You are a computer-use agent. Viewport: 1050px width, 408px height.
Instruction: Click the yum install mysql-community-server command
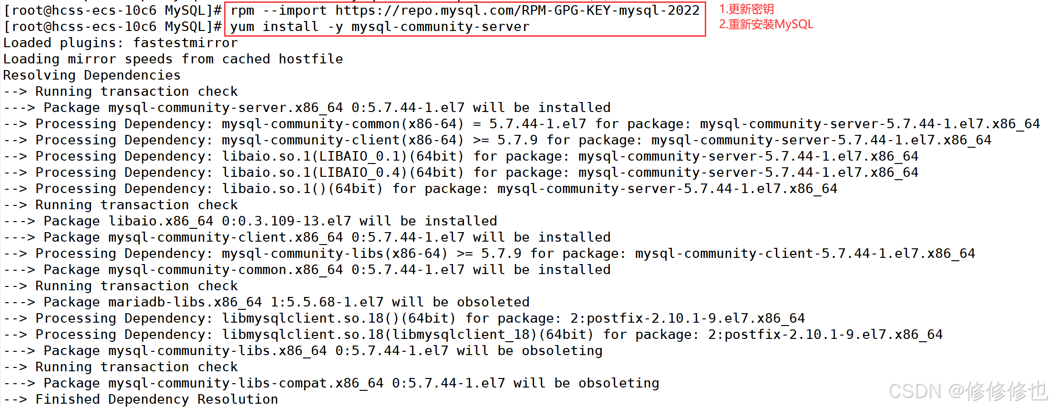(380, 27)
